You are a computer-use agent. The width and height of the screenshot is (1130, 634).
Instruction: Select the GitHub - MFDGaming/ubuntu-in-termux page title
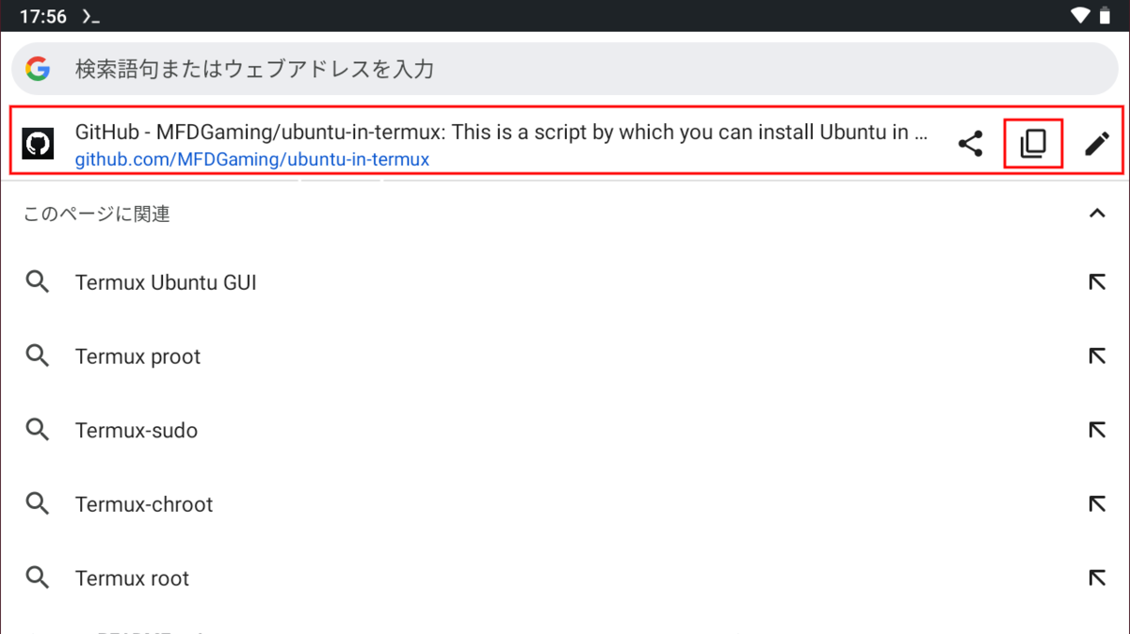501,133
